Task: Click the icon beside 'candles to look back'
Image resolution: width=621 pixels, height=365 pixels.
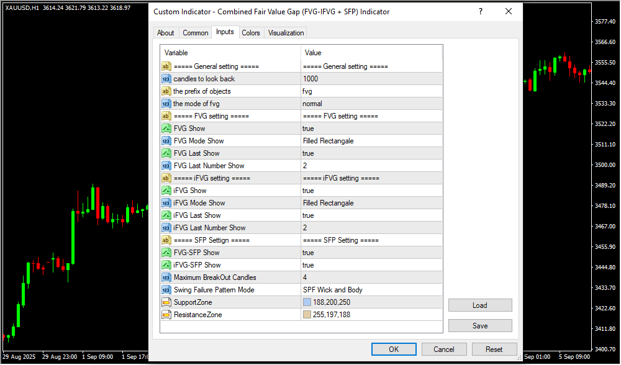Action: click(166, 79)
